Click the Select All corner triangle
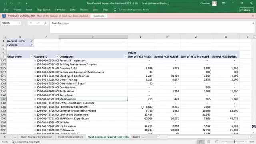This screenshot has width=256, height=144. [5, 37]
